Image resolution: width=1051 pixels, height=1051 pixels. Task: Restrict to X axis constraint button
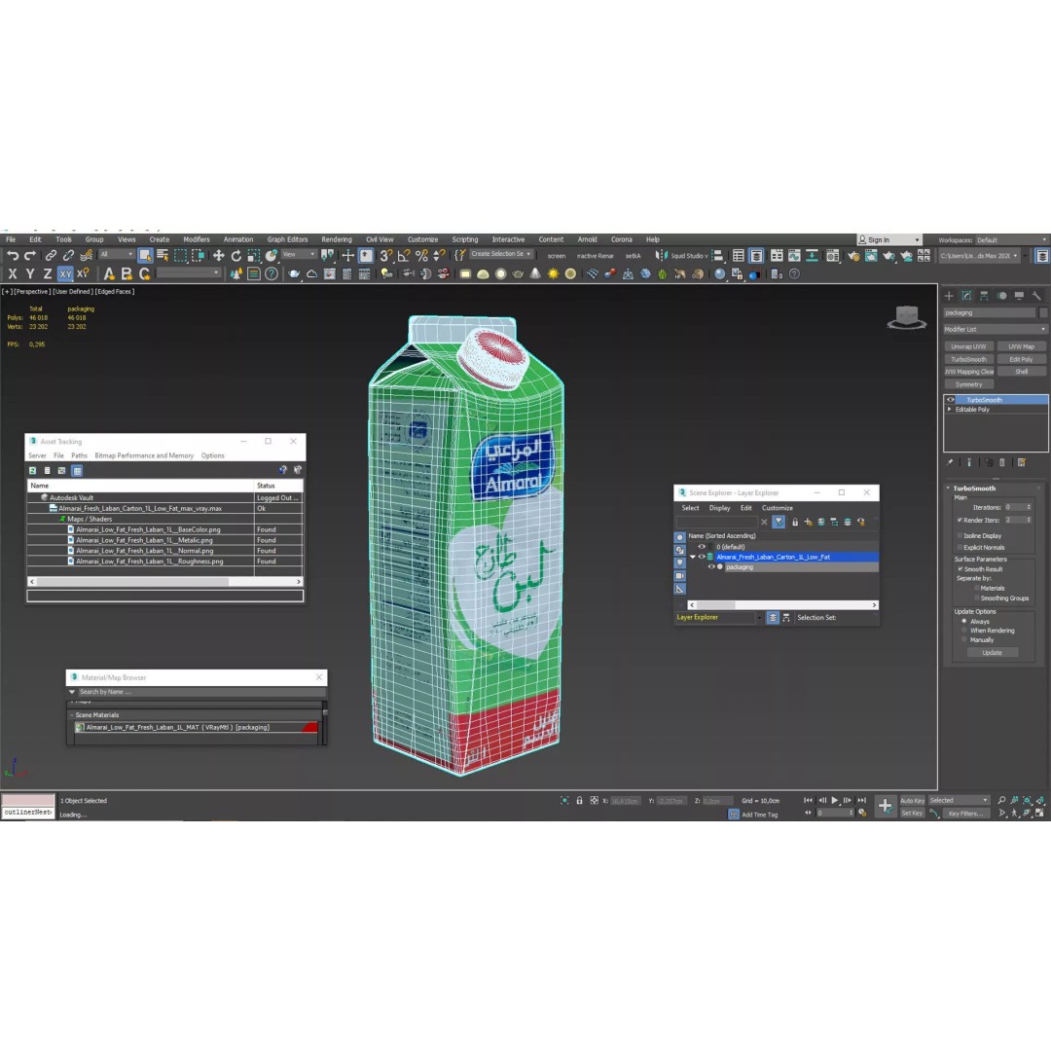12,273
